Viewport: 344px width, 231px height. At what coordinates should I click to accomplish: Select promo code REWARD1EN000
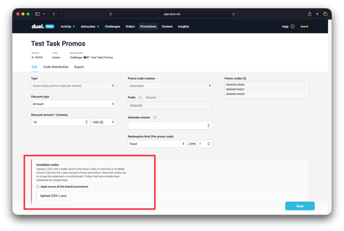click(235, 85)
